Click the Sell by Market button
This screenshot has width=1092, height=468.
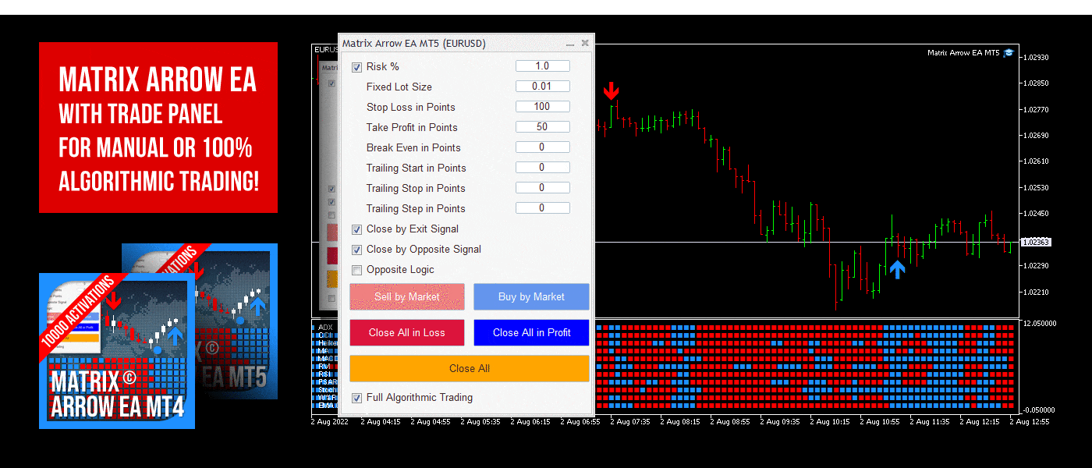click(407, 296)
